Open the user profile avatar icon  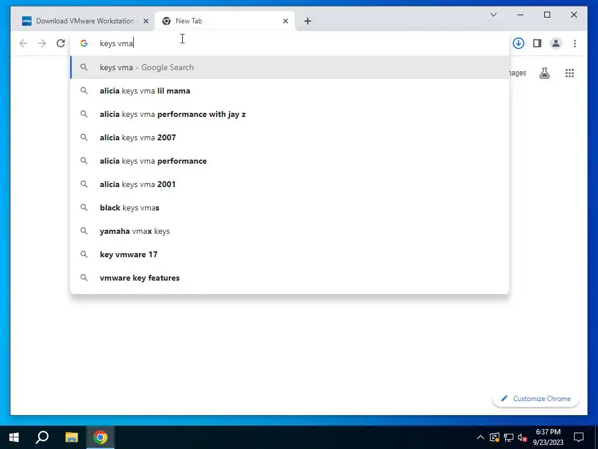click(556, 43)
